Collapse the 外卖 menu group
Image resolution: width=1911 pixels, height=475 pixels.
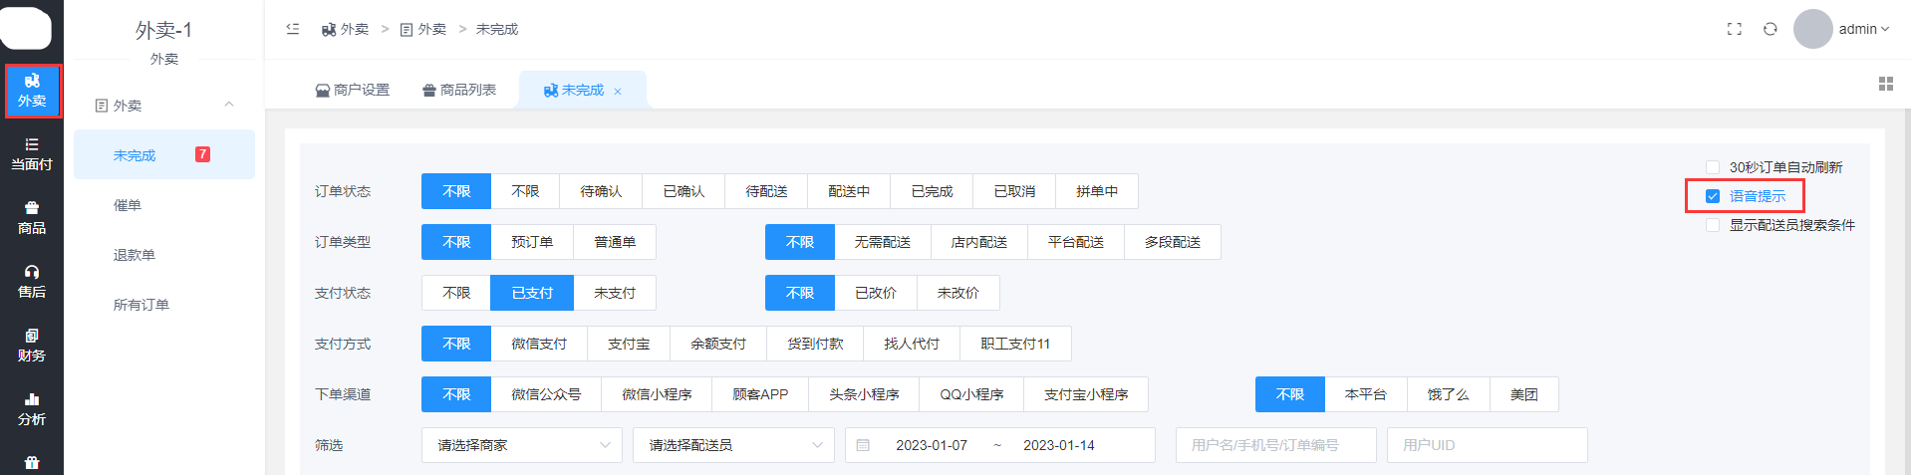click(229, 105)
